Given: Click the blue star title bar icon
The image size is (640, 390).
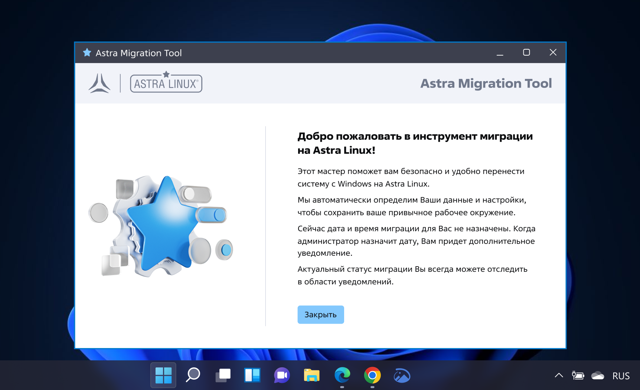Looking at the screenshot, I should (x=87, y=53).
